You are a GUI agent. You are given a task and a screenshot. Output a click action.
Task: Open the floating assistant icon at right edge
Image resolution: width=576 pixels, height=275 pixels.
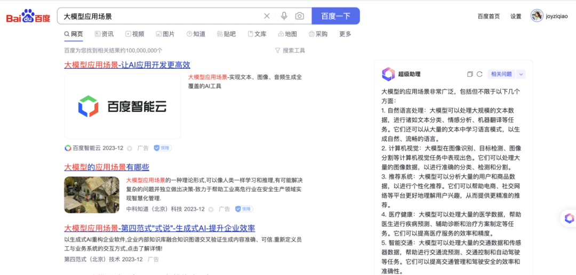[x=569, y=218]
